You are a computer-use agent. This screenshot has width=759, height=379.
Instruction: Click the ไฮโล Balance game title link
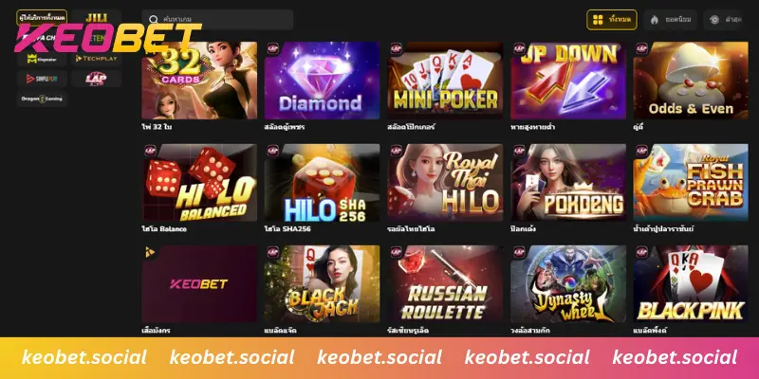click(164, 228)
